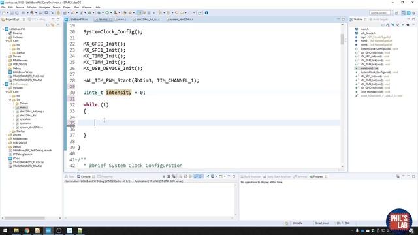Screen dimensions: 418x235
Task: Click Pin Console icon
Action: click(x=207, y=176)
